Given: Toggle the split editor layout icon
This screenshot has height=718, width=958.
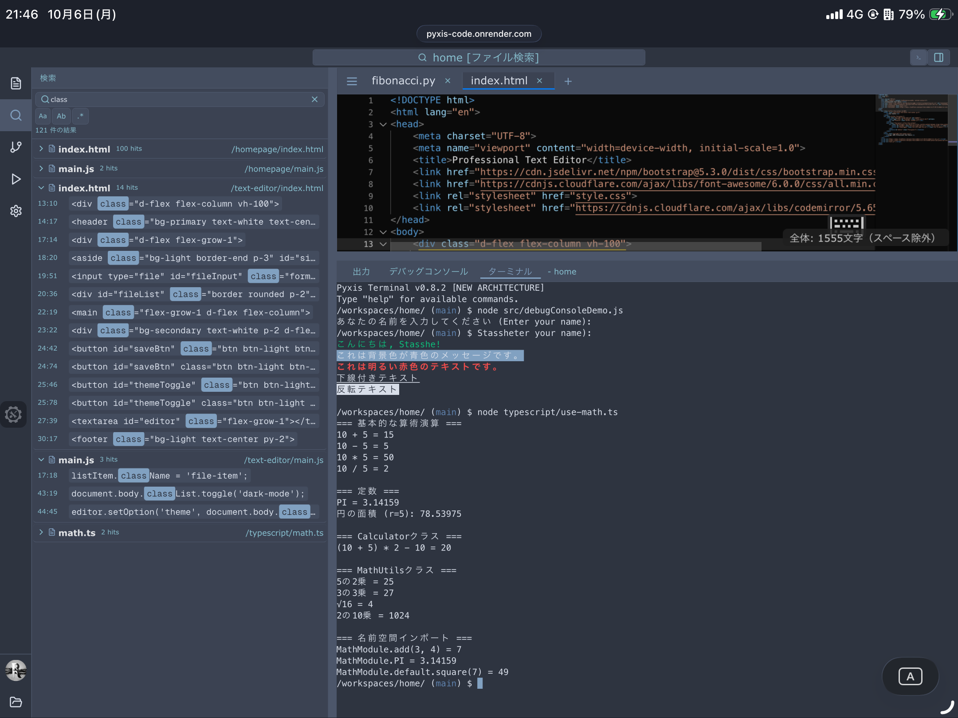Looking at the screenshot, I should point(939,57).
